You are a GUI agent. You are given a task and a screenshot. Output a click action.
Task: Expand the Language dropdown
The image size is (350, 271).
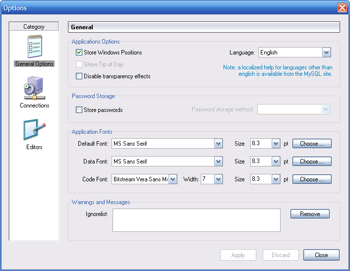[326, 53]
